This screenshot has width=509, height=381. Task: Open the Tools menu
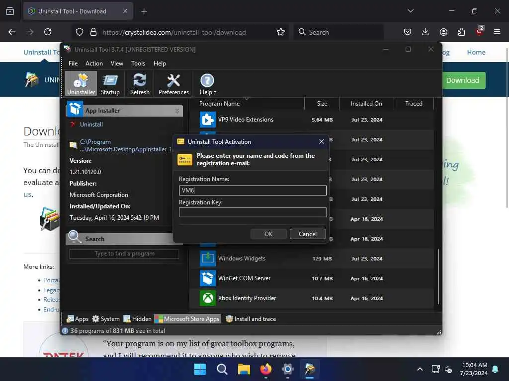tap(138, 63)
